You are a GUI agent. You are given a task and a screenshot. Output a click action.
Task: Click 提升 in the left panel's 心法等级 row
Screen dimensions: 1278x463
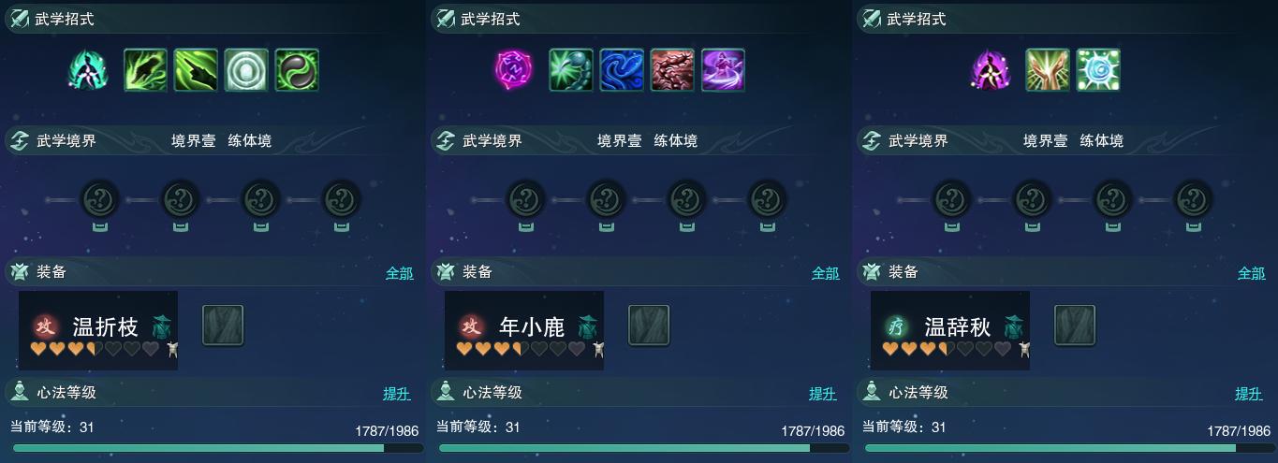397,394
